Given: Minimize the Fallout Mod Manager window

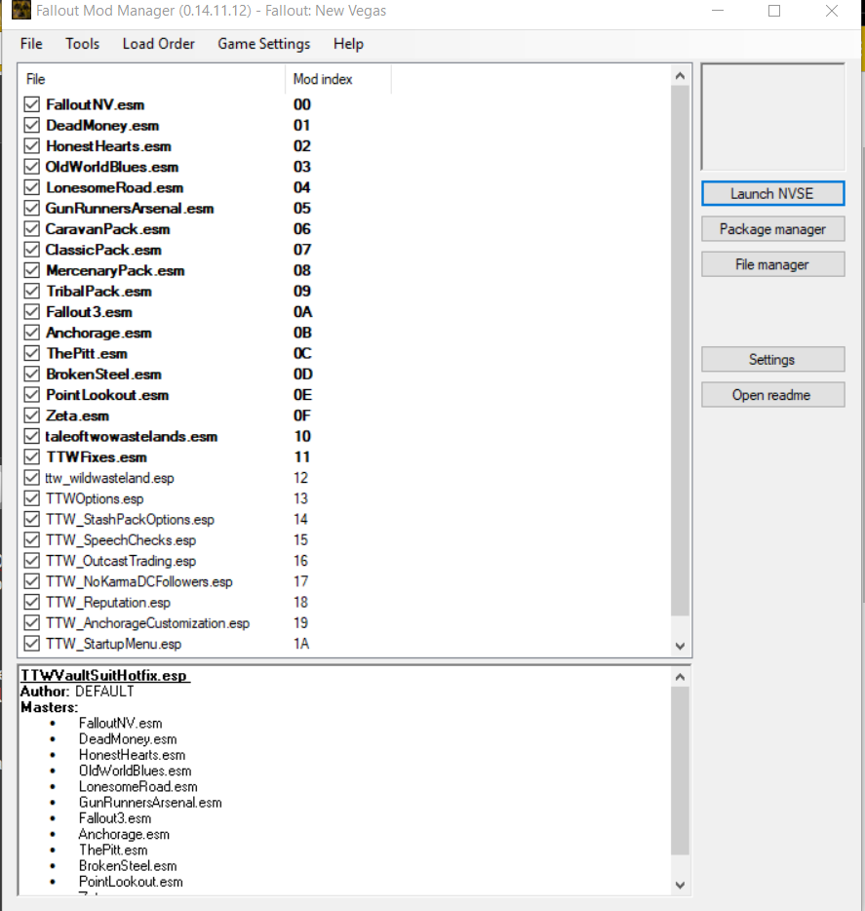Looking at the screenshot, I should point(718,11).
